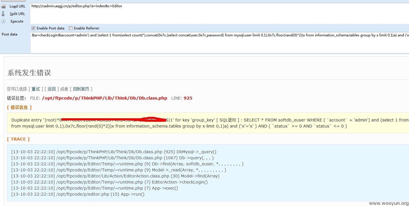Click the Load URL button label
The width and height of the screenshot is (409, 206).
coord(17,6)
